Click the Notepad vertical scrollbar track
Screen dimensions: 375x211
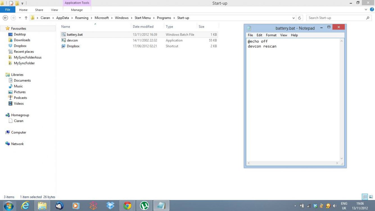pos(342,98)
